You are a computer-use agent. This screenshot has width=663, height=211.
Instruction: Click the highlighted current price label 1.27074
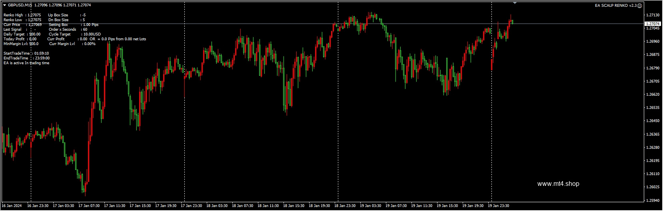653,24
